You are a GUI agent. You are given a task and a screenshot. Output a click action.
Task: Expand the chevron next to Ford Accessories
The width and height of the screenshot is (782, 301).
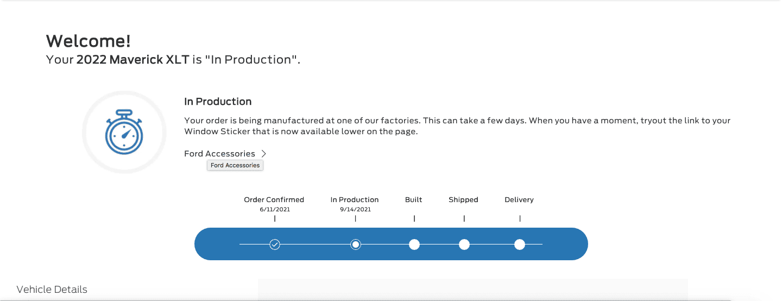(x=263, y=154)
